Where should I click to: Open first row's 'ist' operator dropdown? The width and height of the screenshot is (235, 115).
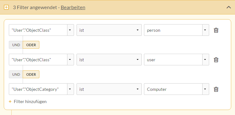tap(109, 30)
